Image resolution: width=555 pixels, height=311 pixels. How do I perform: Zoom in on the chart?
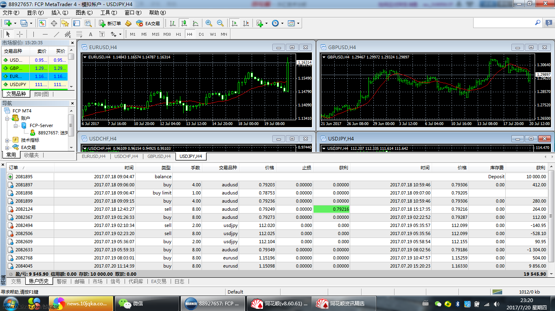click(209, 23)
